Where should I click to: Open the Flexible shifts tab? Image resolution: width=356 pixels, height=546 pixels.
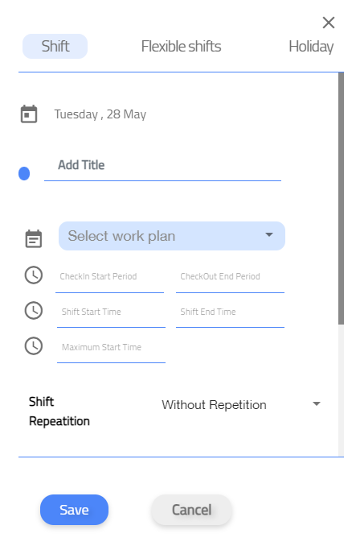coord(181,47)
